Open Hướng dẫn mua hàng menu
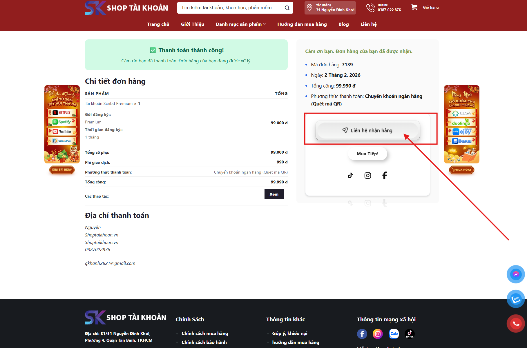The width and height of the screenshot is (527, 348). [x=302, y=24]
